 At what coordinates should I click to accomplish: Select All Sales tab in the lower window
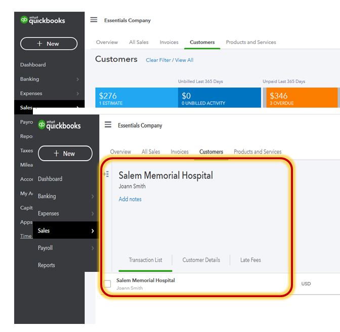click(x=151, y=152)
